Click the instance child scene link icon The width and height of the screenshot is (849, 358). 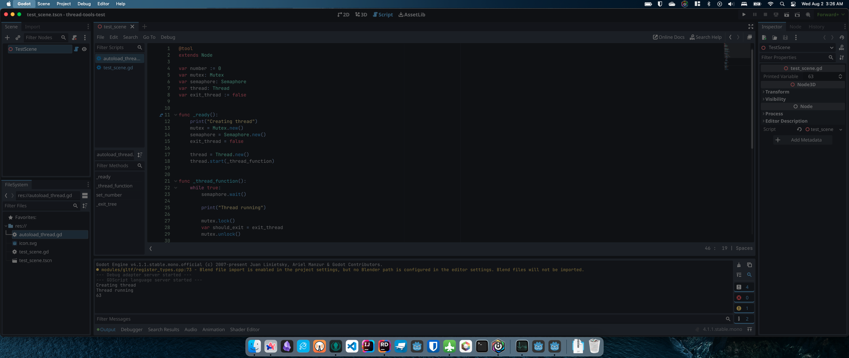click(x=18, y=37)
